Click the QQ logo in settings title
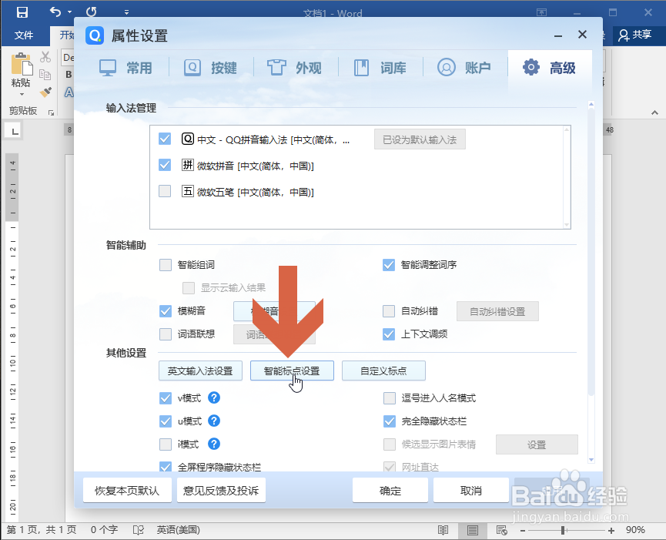The image size is (666, 540). [x=94, y=35]
